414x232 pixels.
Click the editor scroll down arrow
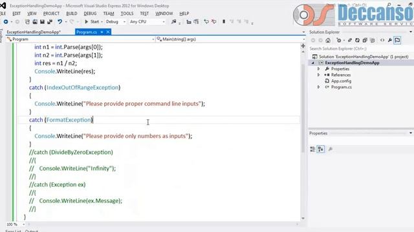(x=303, y=218)
